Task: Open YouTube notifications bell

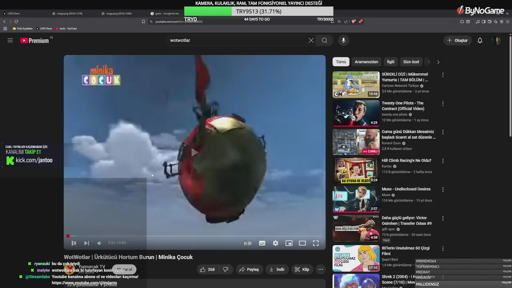Action: tap(480, 40)
